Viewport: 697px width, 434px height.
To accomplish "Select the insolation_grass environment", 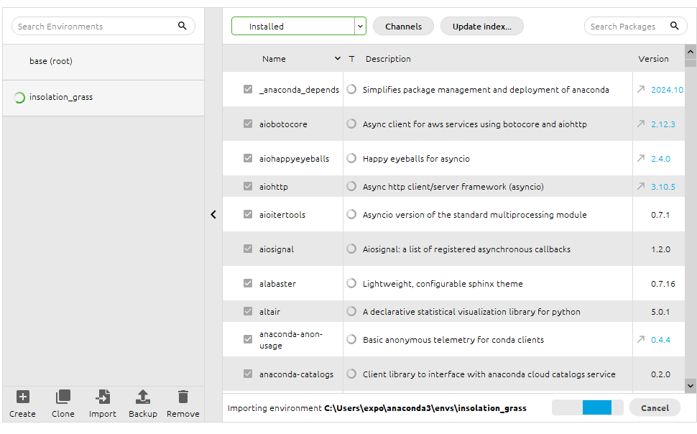I will tap(61, 98).
